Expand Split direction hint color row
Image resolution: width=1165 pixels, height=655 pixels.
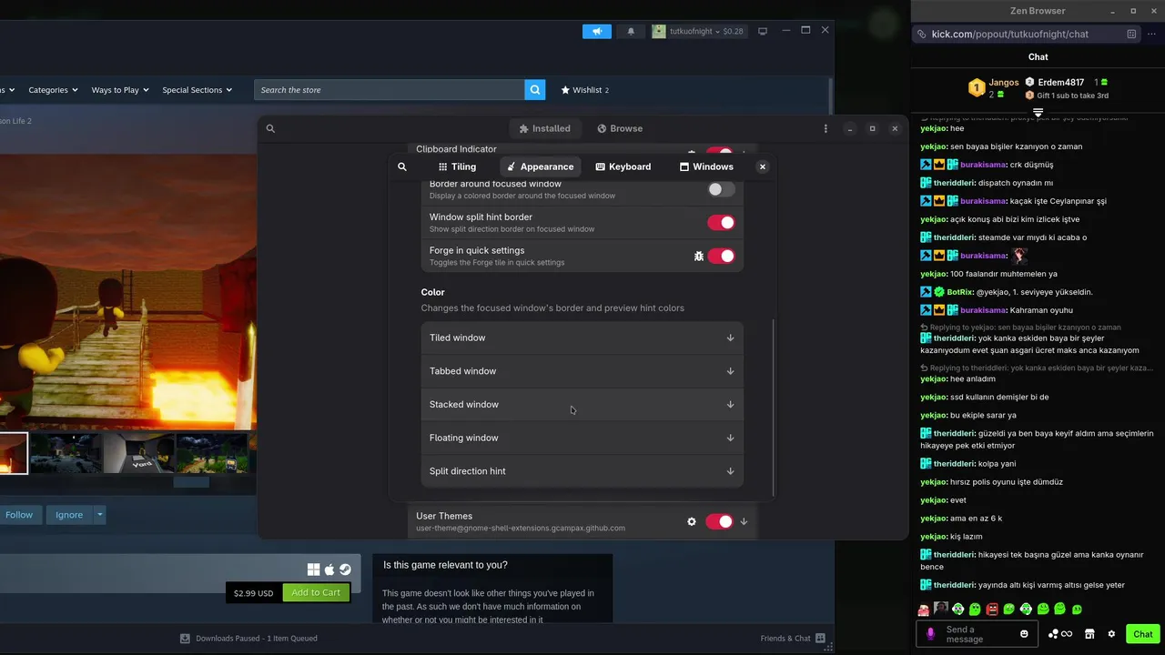click(582, 471)
